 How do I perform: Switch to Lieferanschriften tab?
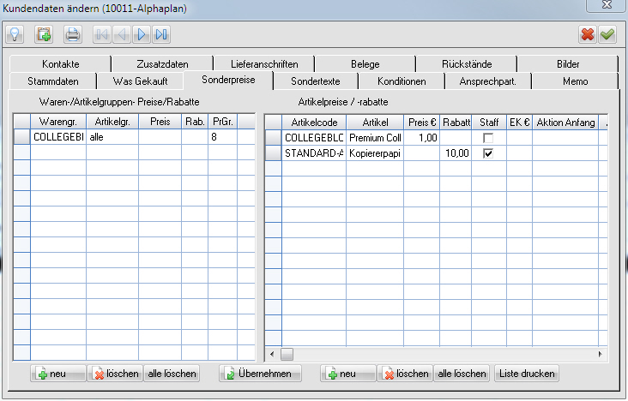[x=264, y=64]
